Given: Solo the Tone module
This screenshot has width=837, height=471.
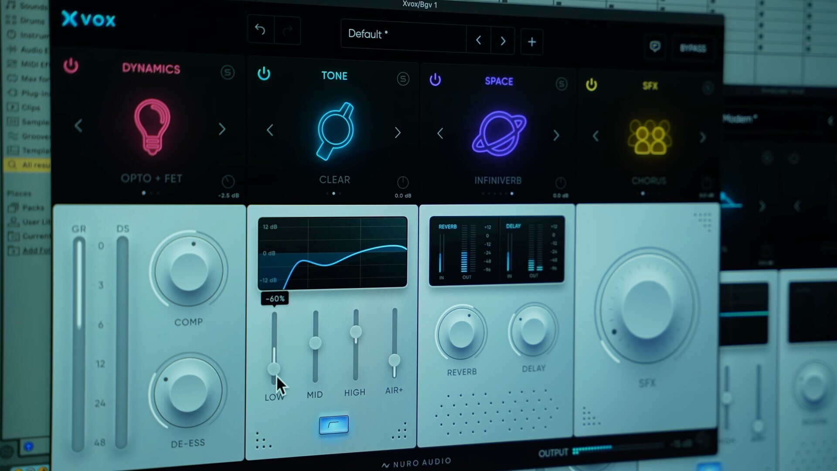Looking at the screenshot, I should point(403,79).
